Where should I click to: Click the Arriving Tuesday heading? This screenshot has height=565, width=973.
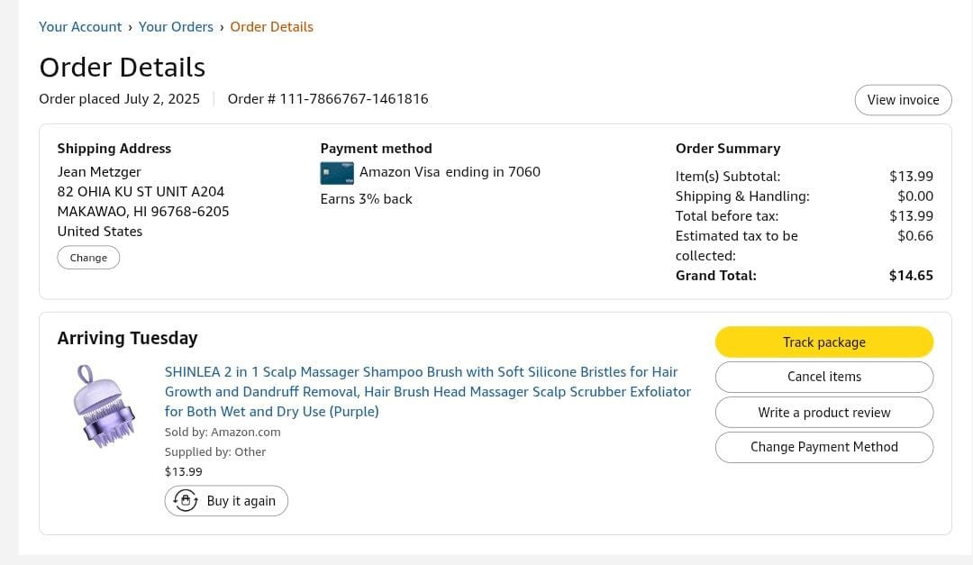127,338
